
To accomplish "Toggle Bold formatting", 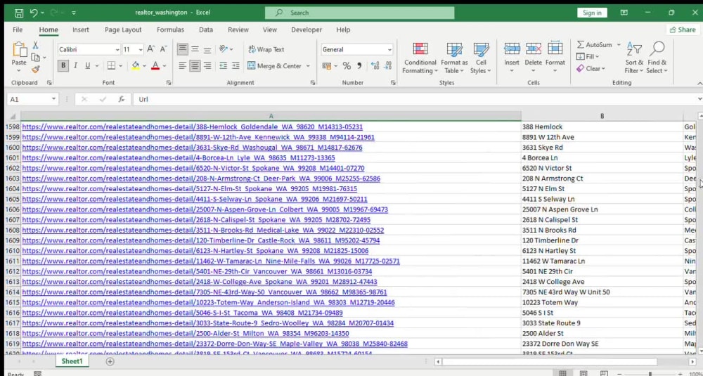I will pyautogui.click(x=63, y=66).
